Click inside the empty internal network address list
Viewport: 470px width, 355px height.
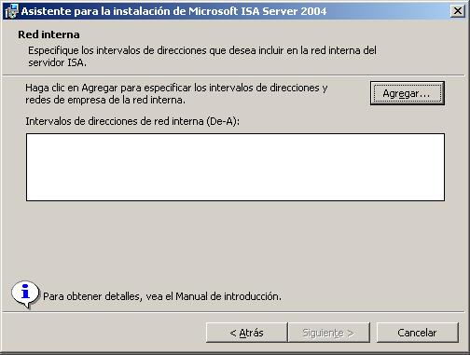coord(235,167)
